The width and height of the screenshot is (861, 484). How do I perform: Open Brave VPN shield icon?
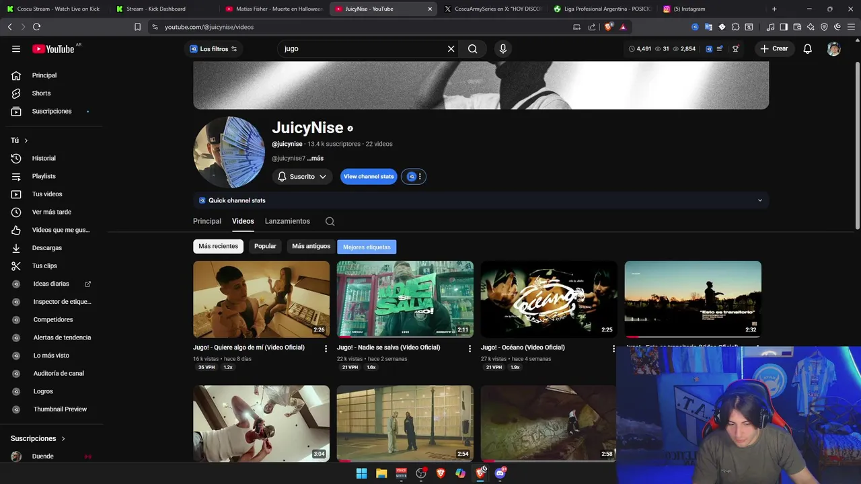click(824, 27)
